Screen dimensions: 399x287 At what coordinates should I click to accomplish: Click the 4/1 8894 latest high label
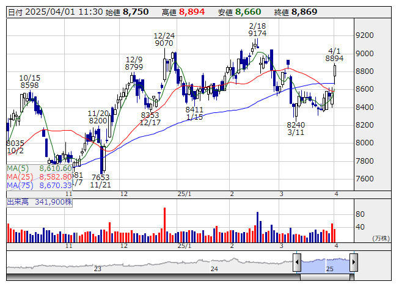pyautogui.click(x=334, y=55)
